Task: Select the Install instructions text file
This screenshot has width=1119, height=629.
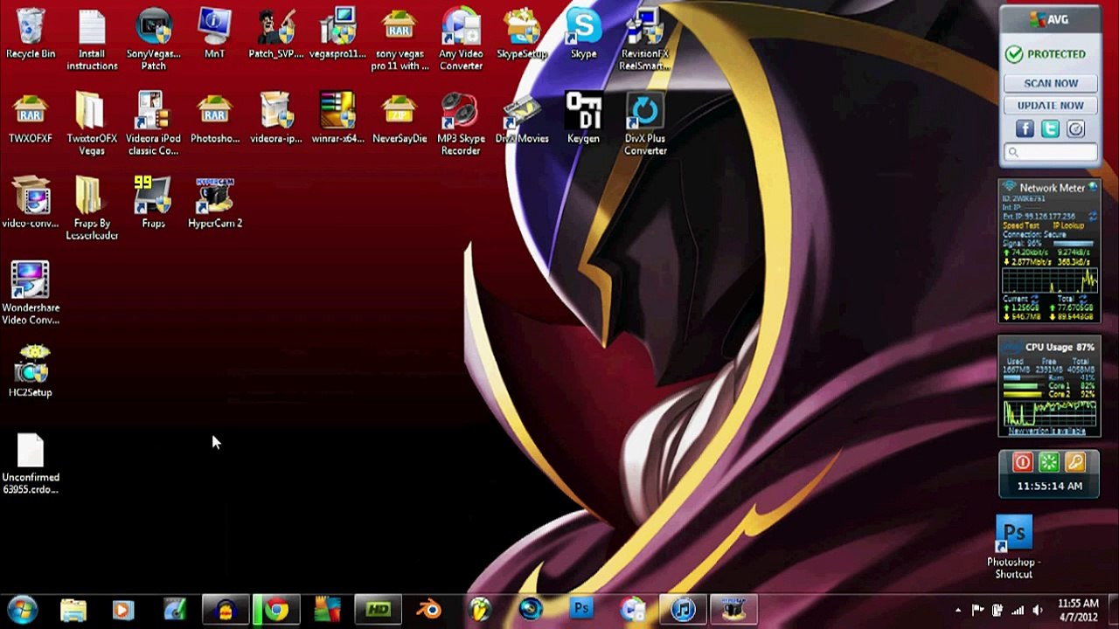Action: (x=92, y=40)
